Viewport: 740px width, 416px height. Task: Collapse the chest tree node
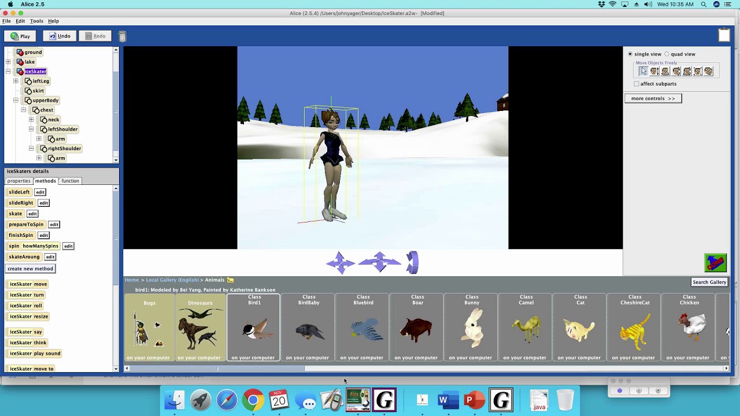(x=24, y=110)
